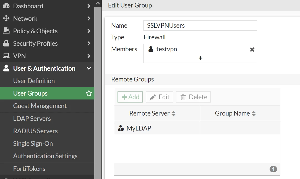
Task: Select the MyLDAP remote server row
Action: (197, 128)
